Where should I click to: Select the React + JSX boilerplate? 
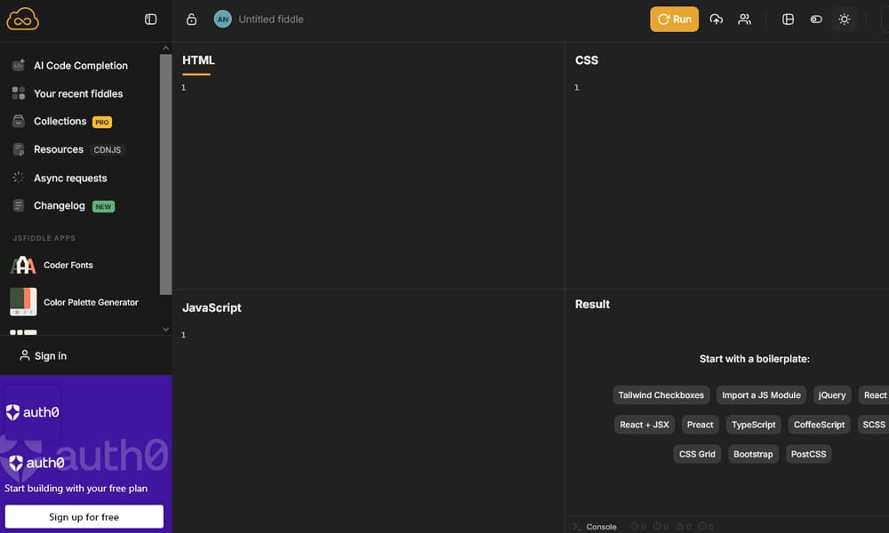(644, 425)
